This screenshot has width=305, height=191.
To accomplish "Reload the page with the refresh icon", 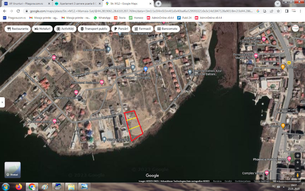I will (18, 11).
